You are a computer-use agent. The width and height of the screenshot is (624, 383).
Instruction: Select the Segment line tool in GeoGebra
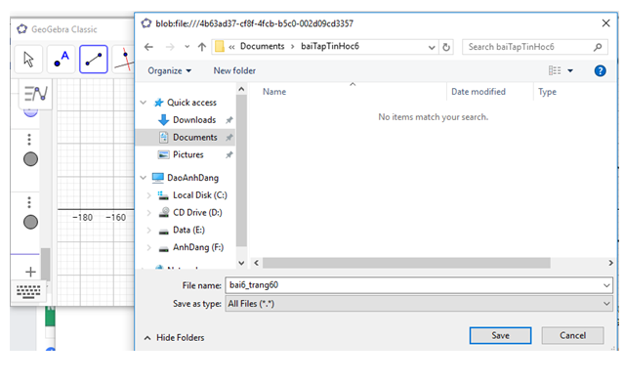94,60
